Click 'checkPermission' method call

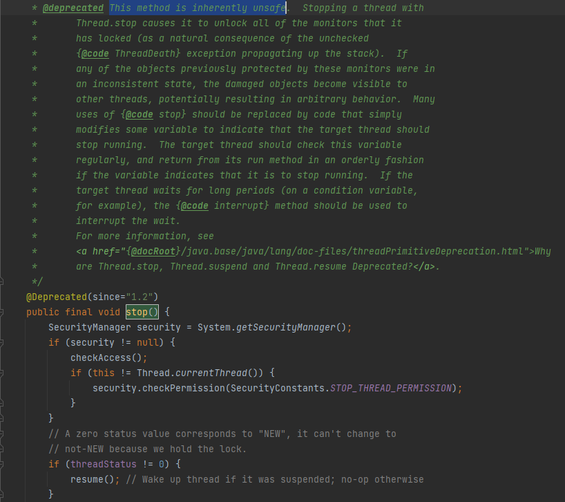pyautogui.click(x=184, y=388)
